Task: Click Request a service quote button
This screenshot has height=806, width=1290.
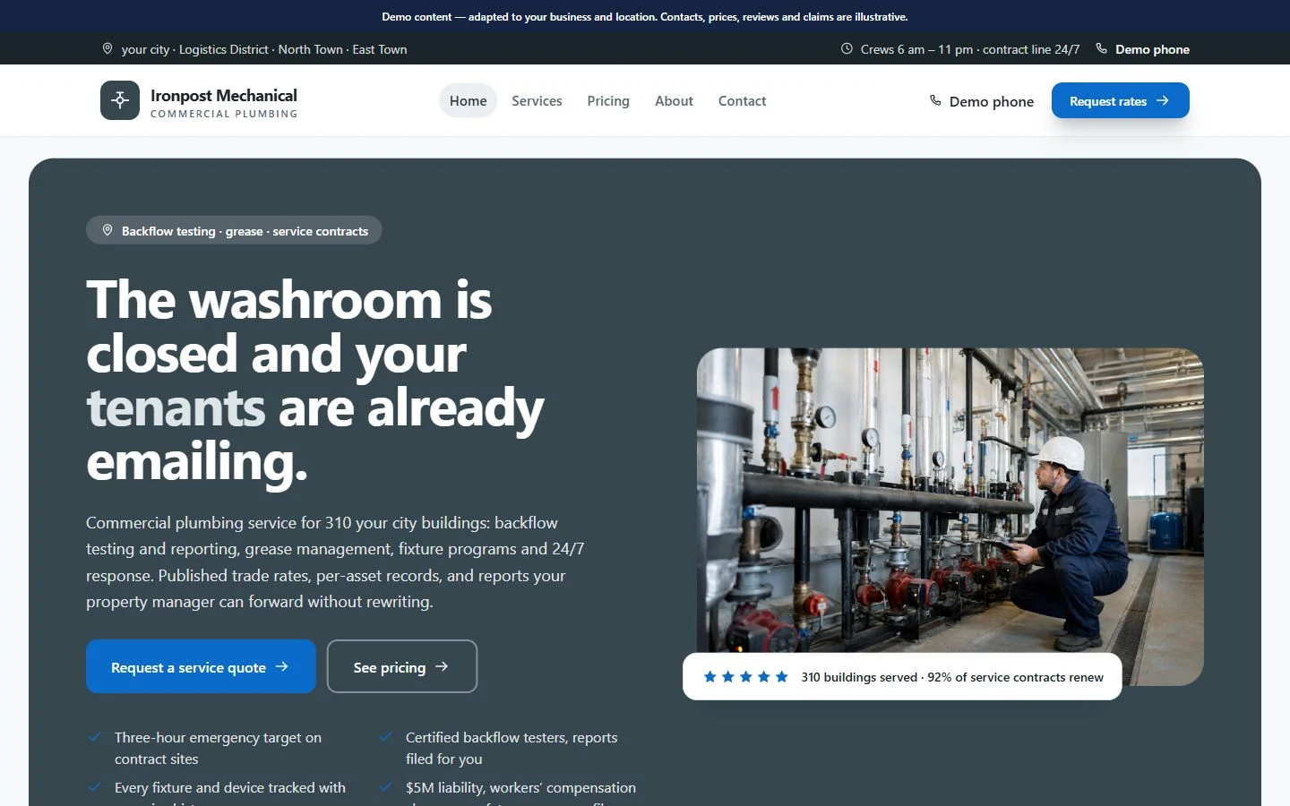Action: coord(201,666)
